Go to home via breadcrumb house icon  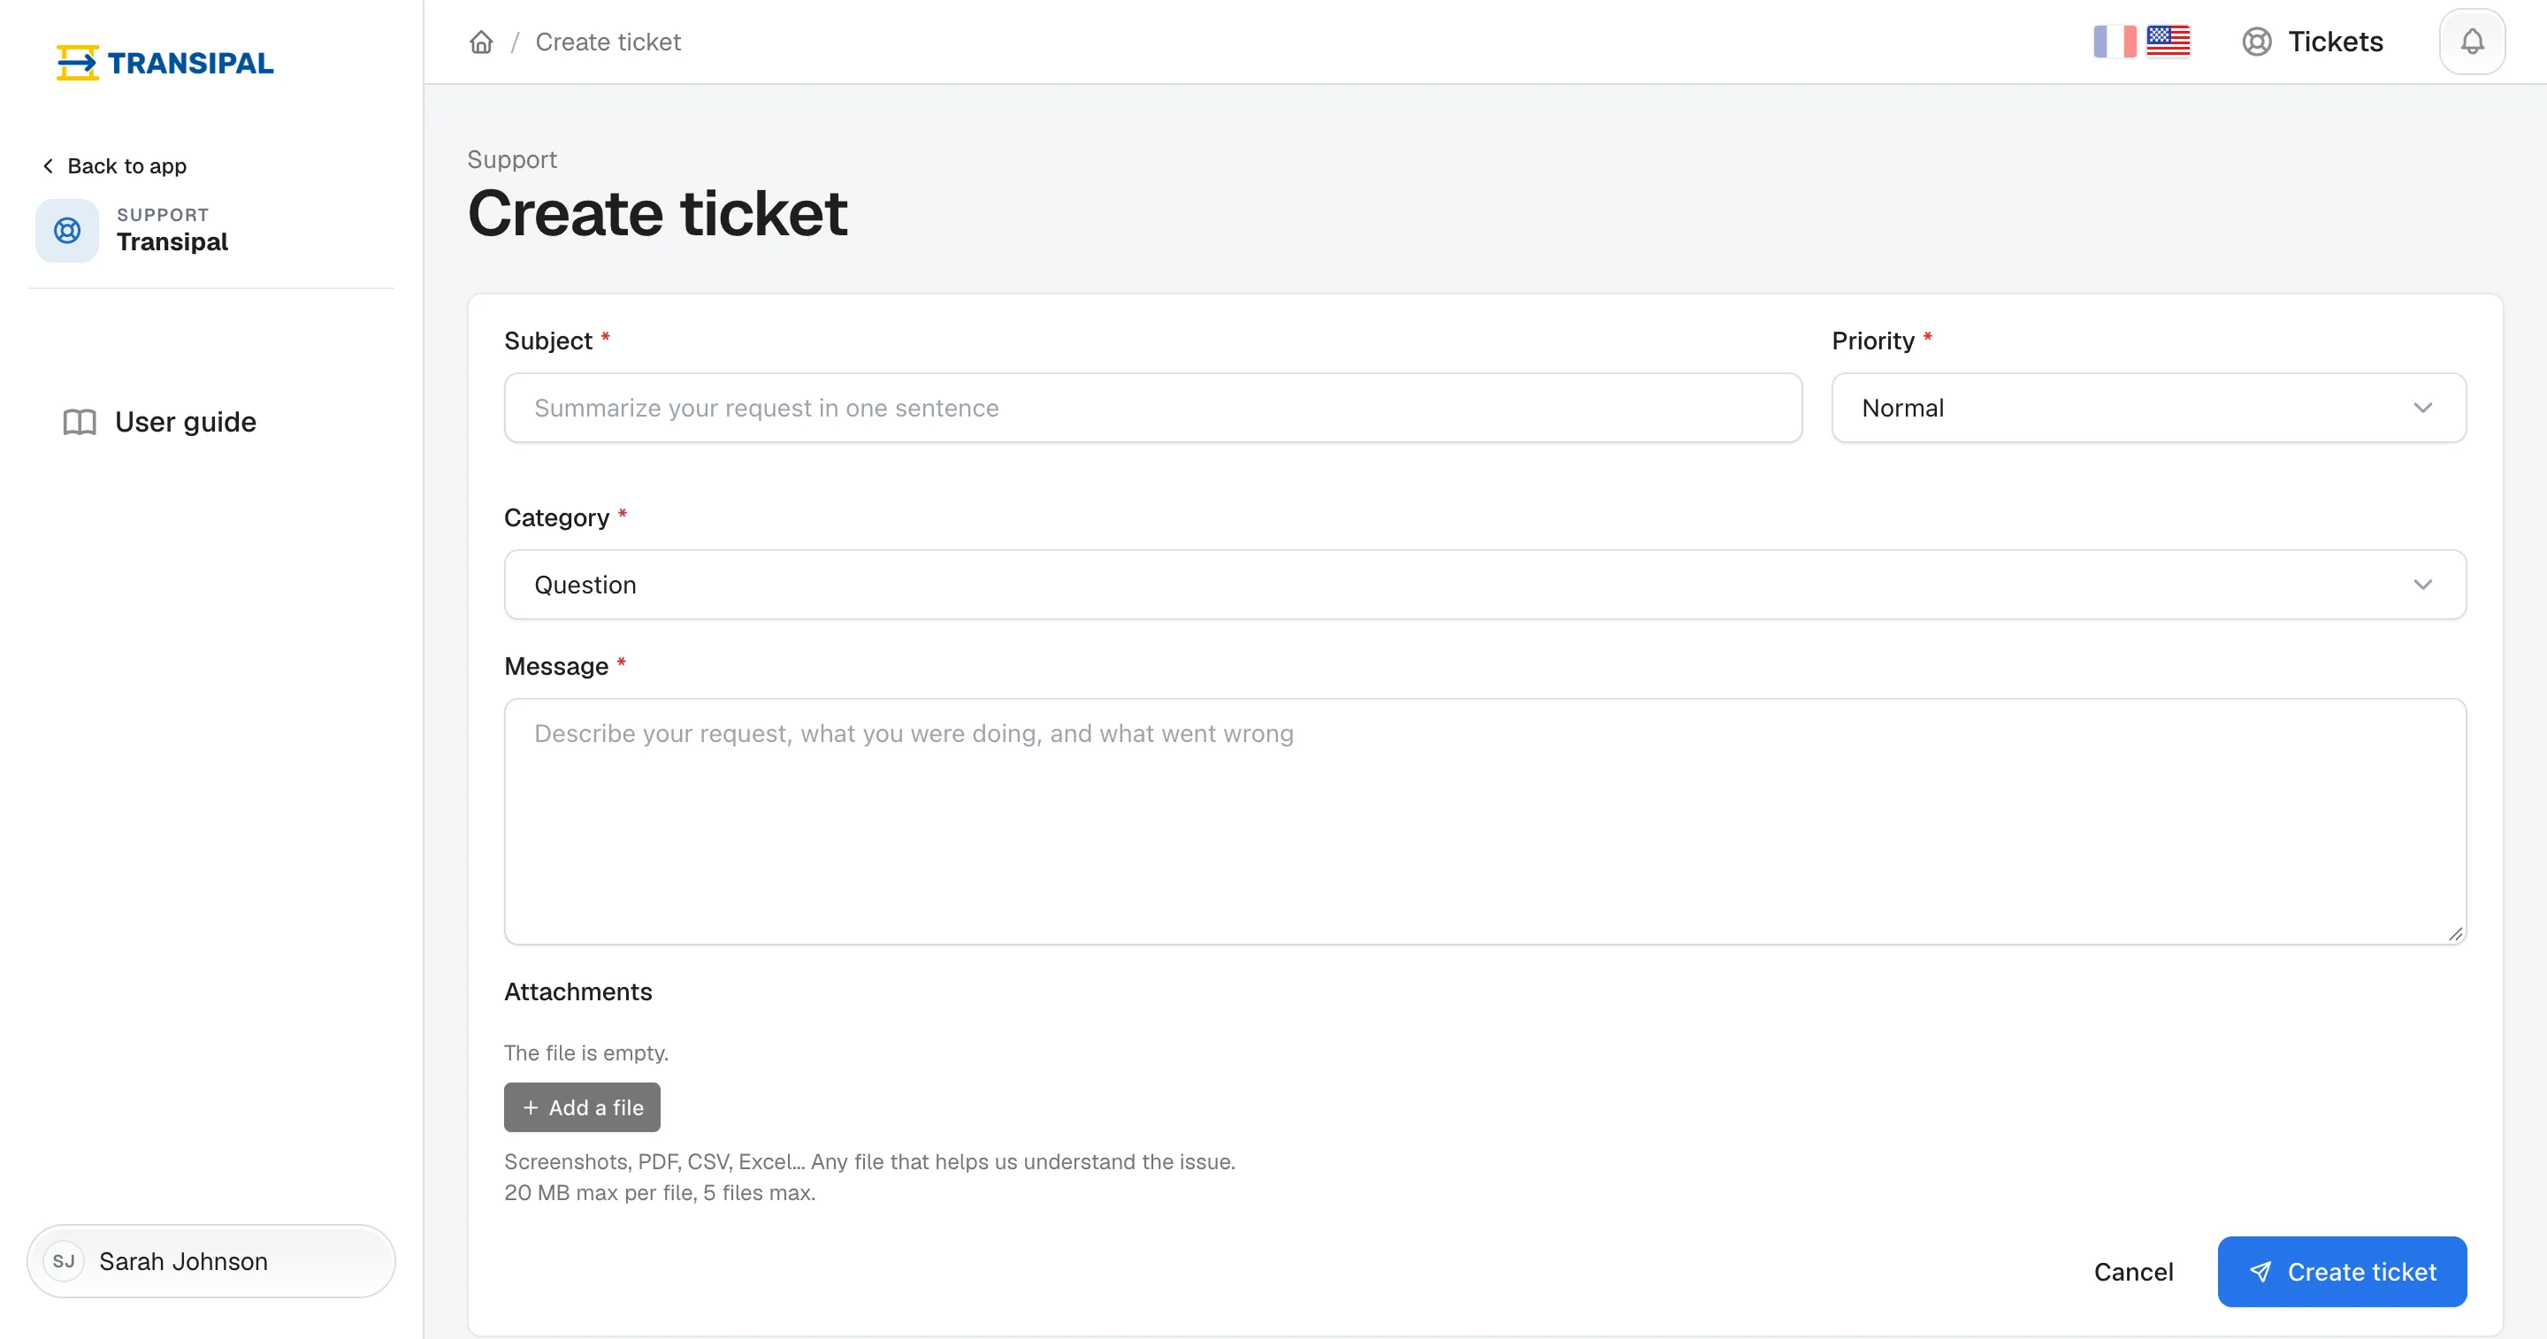coord(480,42)
